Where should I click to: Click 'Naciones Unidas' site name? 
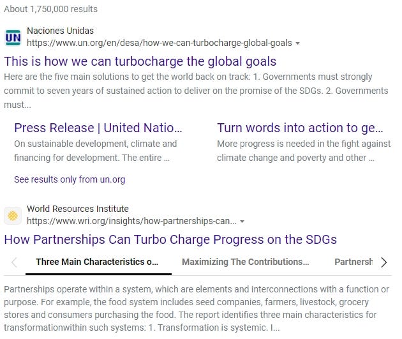(60, 31)
